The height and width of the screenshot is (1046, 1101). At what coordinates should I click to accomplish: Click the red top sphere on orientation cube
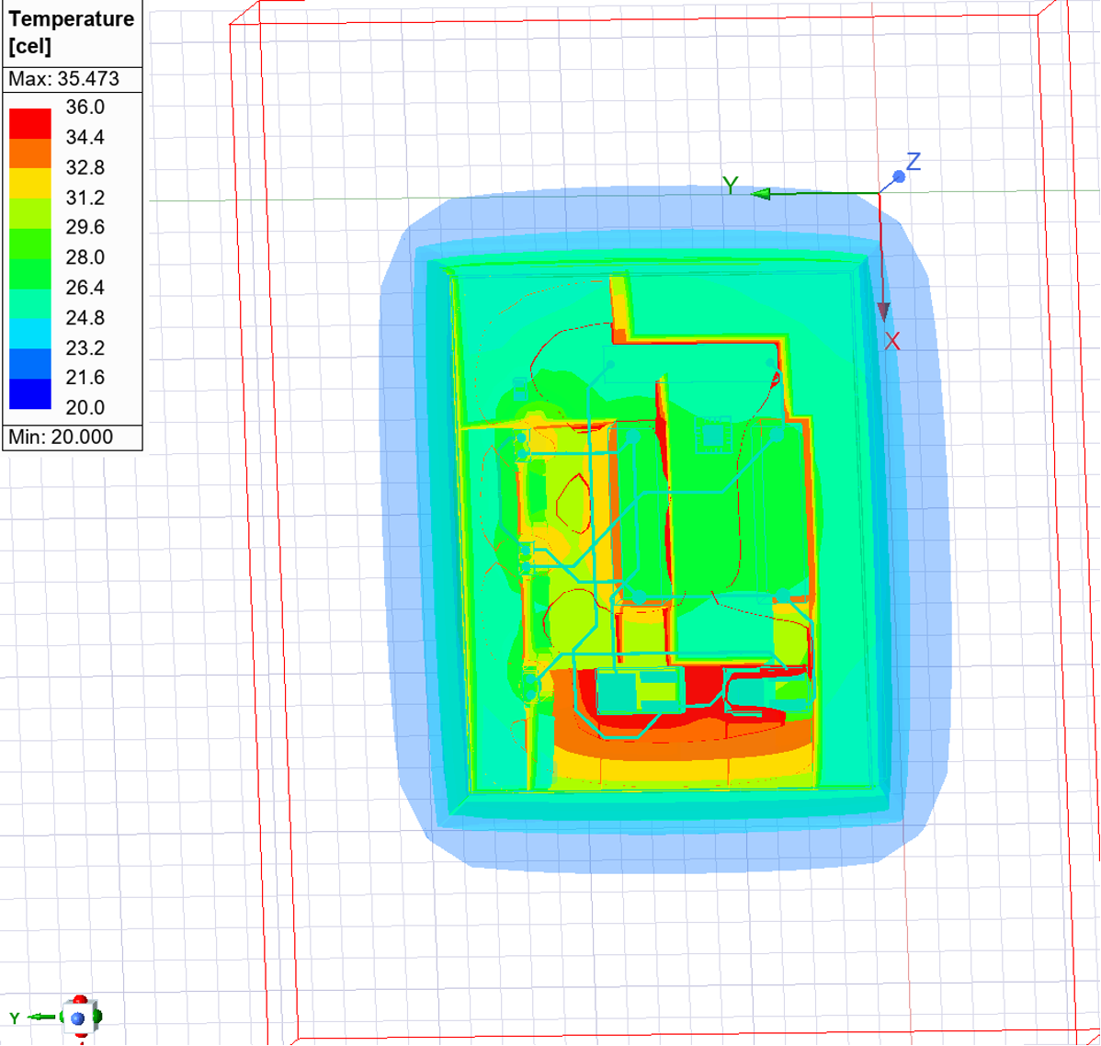tap(80, 1000)
